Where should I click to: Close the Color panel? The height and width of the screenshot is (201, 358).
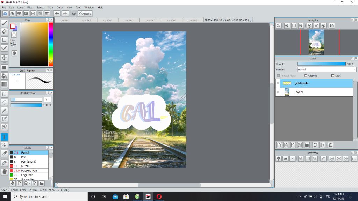pyautogui.click(x=51, y=20)
